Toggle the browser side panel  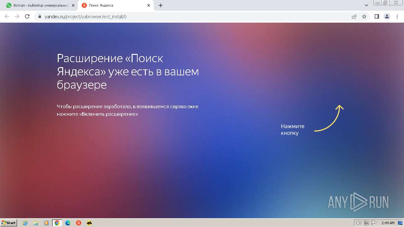(377, 16)
